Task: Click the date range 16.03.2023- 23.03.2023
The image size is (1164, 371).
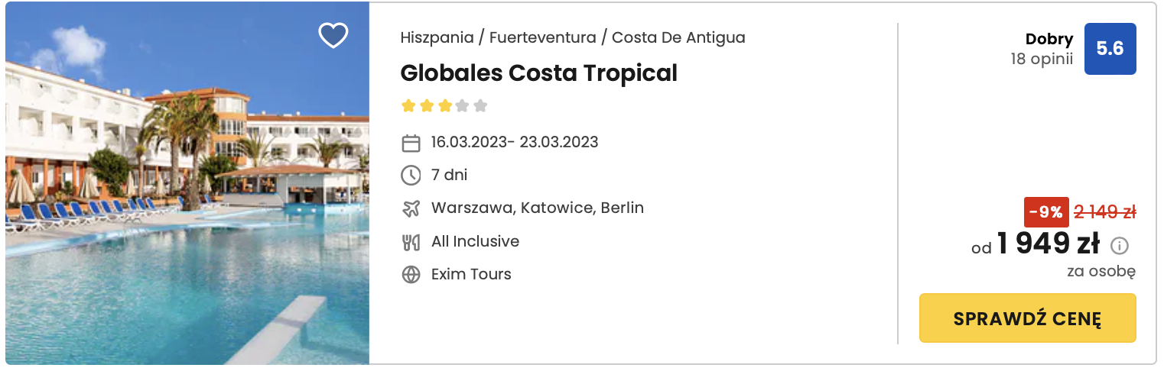Action: (x=514, y=142)
